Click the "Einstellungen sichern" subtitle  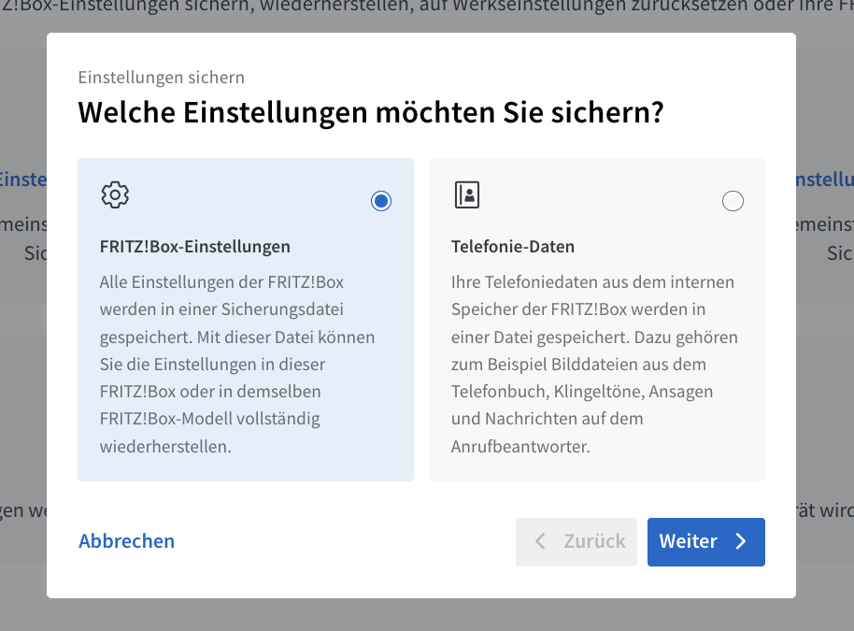162,78
